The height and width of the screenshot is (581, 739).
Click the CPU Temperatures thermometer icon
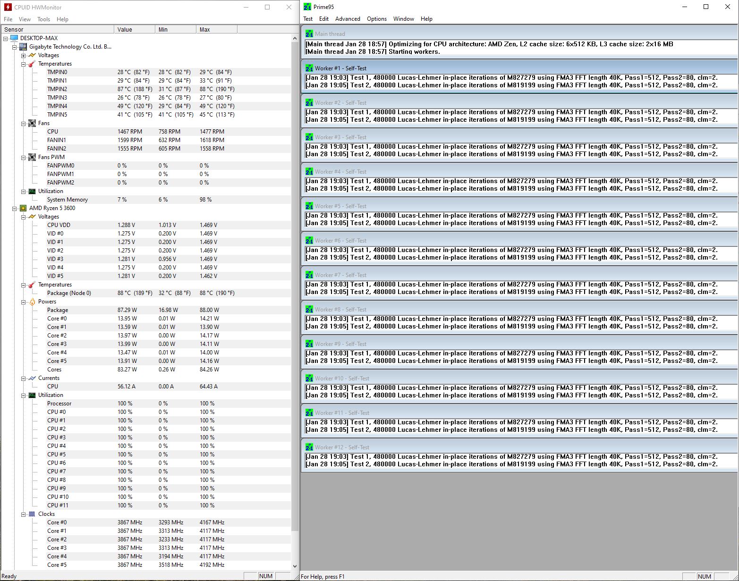pyautogui.click(x=32, y=285)
